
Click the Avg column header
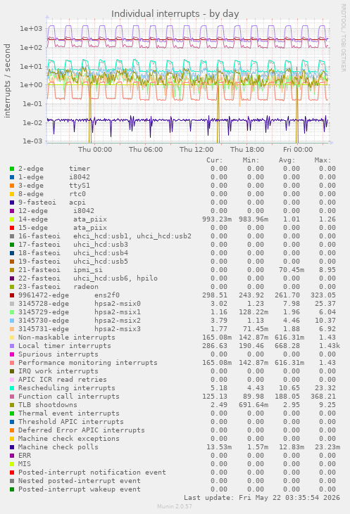[x=287, y=160]
